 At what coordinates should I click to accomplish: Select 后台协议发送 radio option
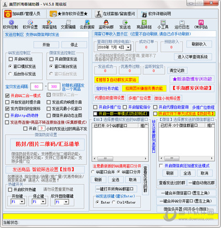click(10, 74)
